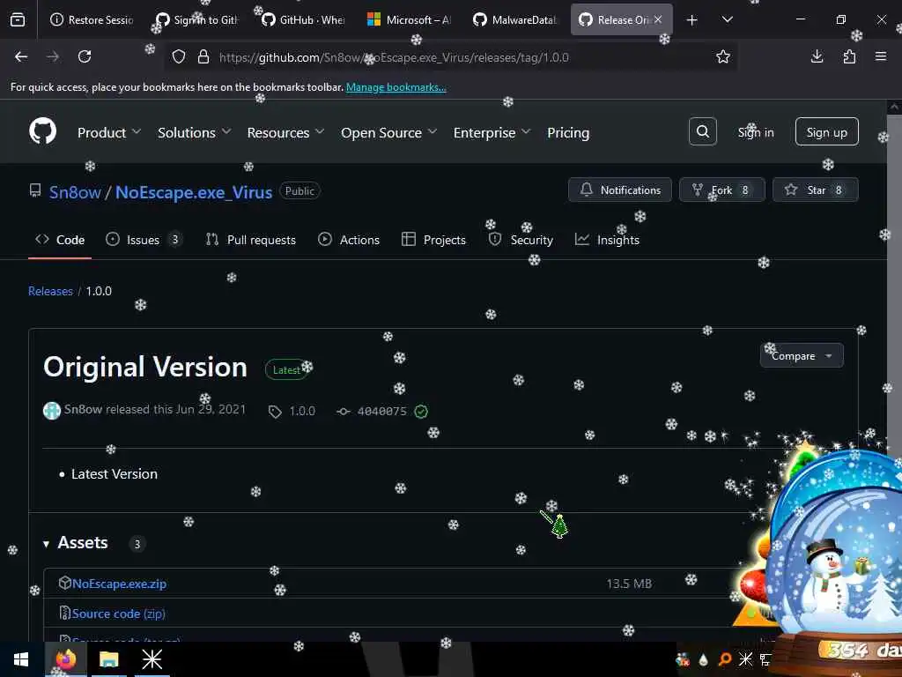This screenshot has height=677, width=902.
Task: Click Manage bookmarks link
Action: click(x=396, y=87)
